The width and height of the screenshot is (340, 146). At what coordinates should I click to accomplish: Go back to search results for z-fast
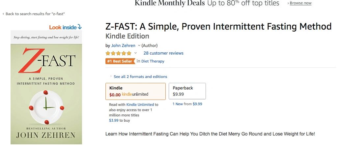click(35, 14)
